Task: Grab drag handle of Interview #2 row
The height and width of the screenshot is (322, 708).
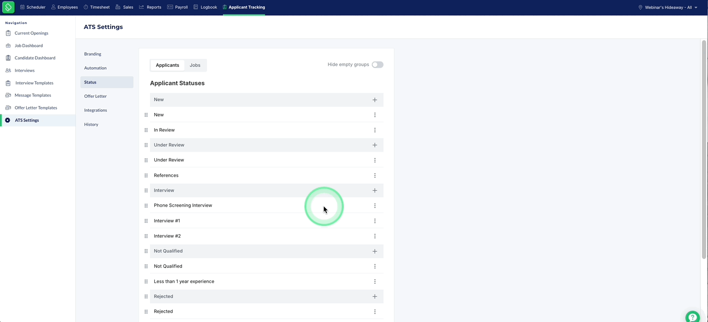Action: pos(146,236)
